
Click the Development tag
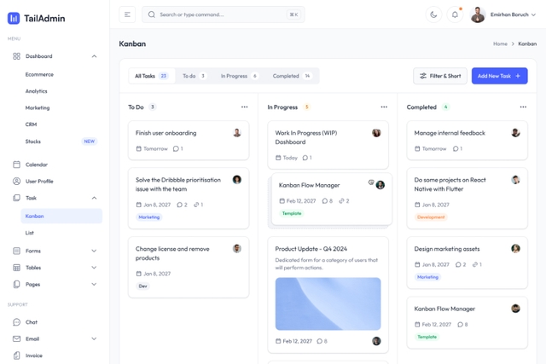(x=431, y=217)
